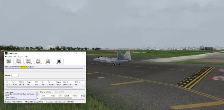Select the Level of Metar radio button
Image resolution: width=224 pixels, height=110 pixels.
pyautogui.click(x=41, y=92)
